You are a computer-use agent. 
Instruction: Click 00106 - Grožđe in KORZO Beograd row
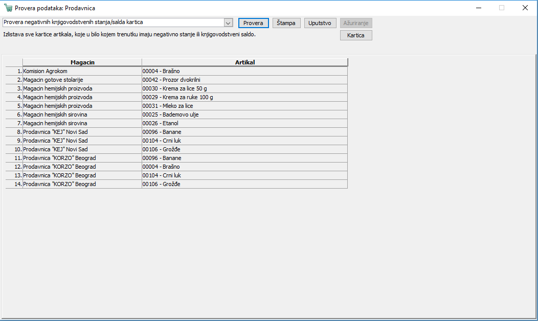click(244, 184)
